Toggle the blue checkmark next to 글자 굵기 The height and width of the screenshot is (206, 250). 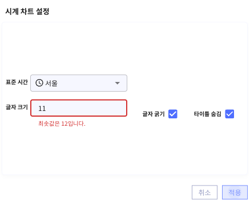click(173, 114)
